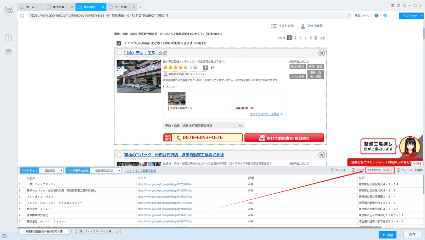Open the PCブラウザ dropdown arrow
The image size is (425, 240).
point(421,16)
